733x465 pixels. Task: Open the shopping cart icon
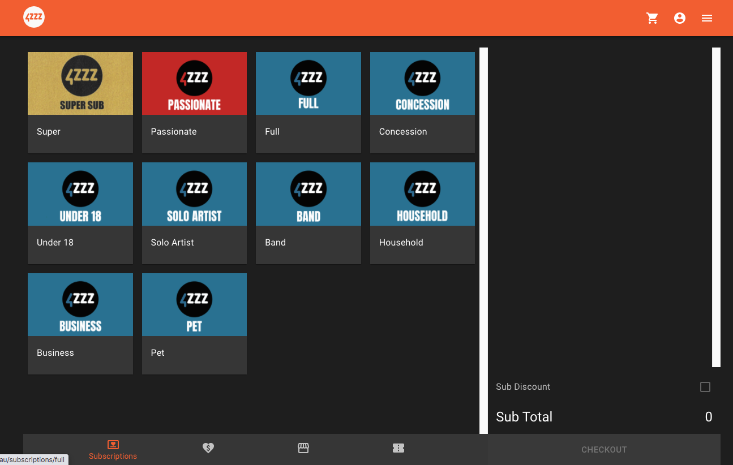click(x=653, y=18)
